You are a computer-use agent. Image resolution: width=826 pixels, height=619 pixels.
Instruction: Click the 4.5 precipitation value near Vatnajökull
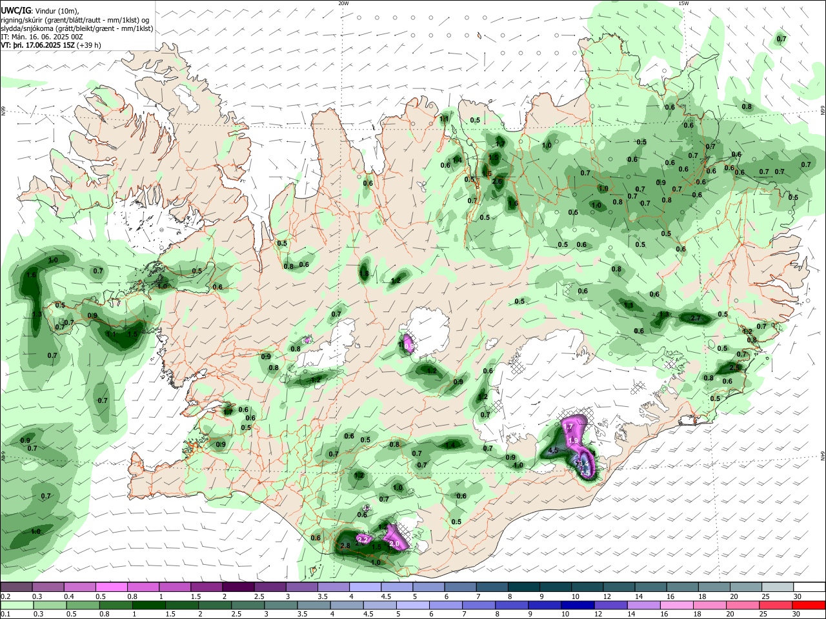click(553, 451)
